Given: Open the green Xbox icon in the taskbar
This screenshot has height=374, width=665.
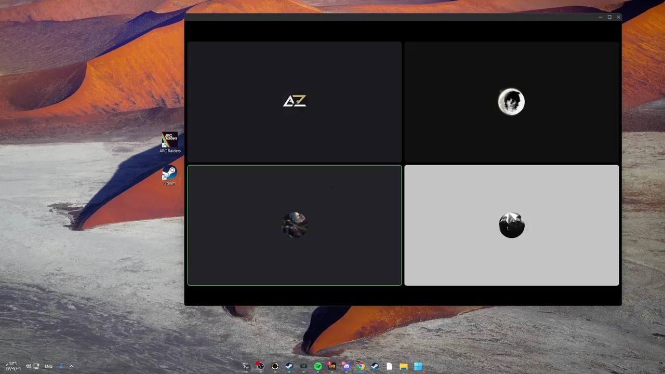Looking at the screenshot, I should point(303,366).
